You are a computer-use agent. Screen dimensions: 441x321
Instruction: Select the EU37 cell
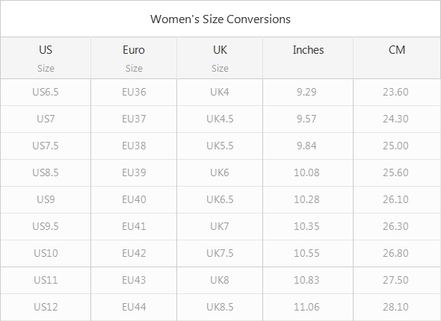(x=134, y=119)
